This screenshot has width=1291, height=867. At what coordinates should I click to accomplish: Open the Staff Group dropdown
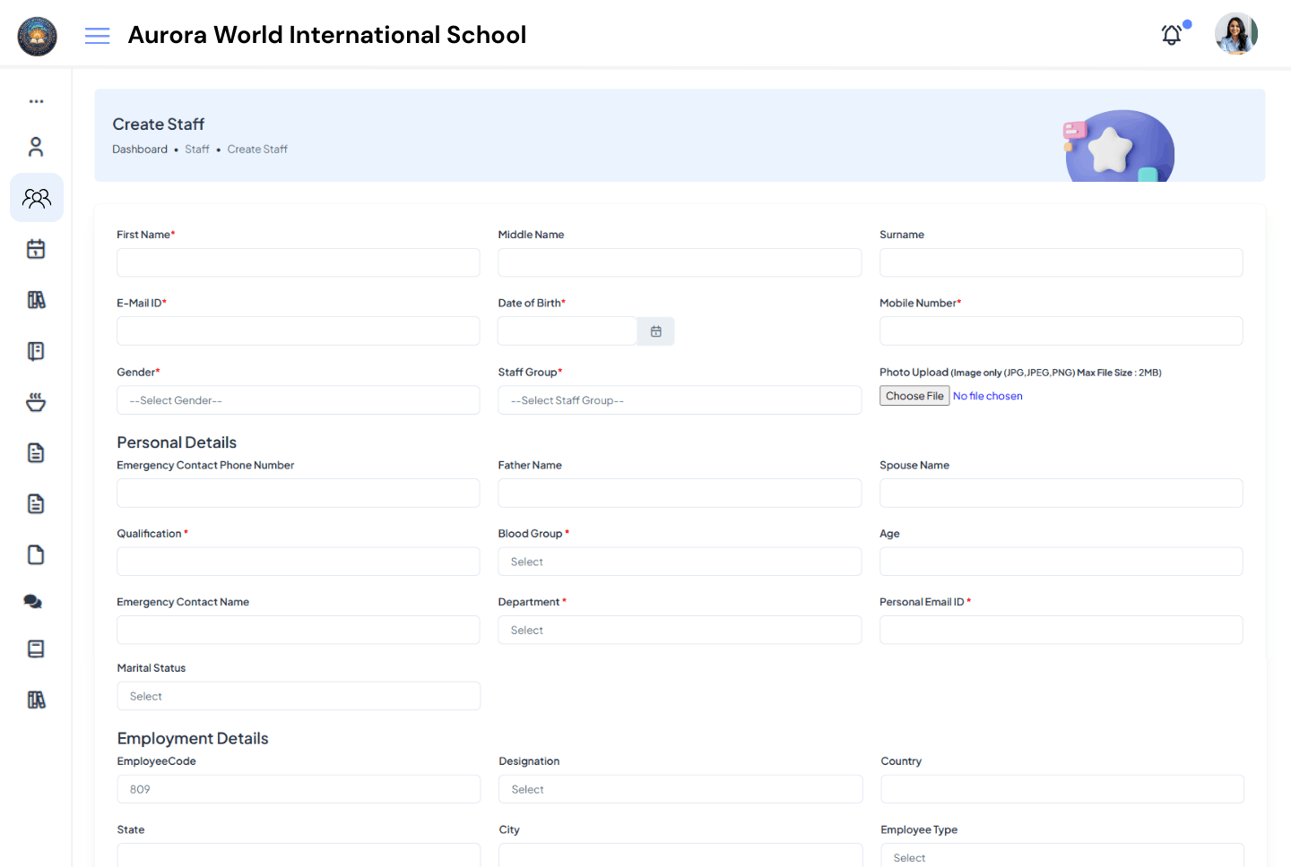pyautogui.click(x=679, y=400)
